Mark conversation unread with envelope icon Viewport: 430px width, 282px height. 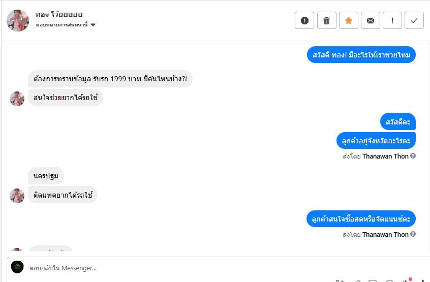tap(370, 20)
